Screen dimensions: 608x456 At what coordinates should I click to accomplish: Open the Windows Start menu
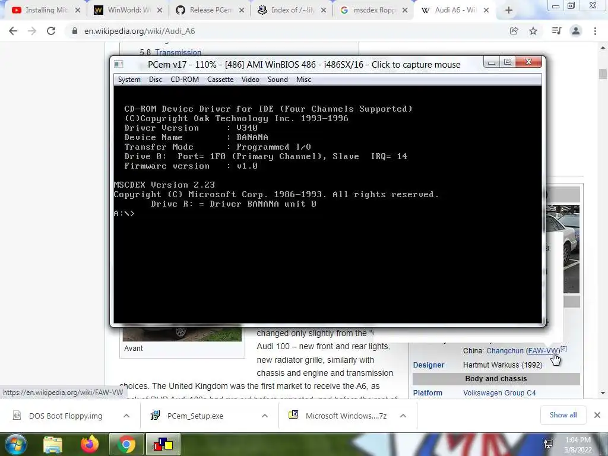click(15, 444)
